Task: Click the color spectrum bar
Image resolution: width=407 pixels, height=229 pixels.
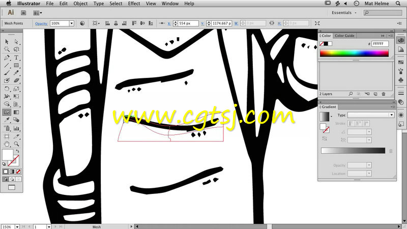Action: coord(354,53)
